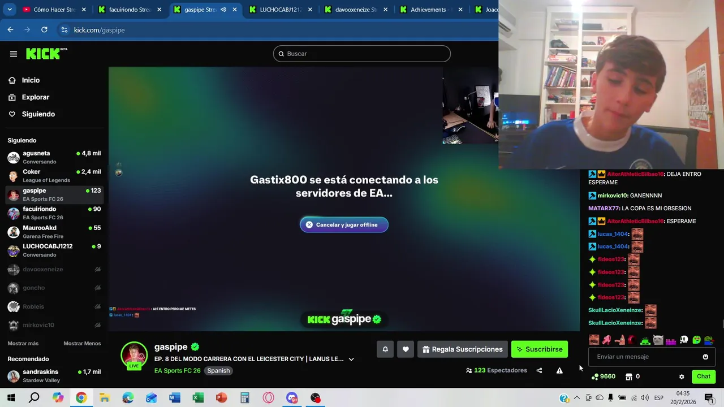Open chat settings gear icon
724x407 pixels.
[682, 376]
